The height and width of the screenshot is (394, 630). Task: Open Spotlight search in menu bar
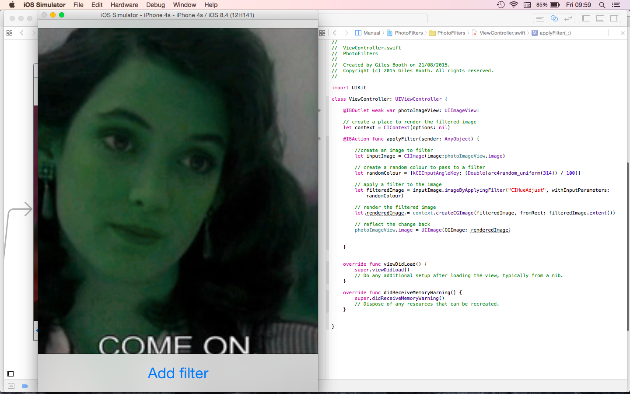pos(602,5)
